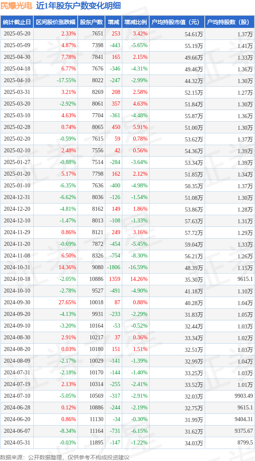Click the 股东户数 column header

91,22
